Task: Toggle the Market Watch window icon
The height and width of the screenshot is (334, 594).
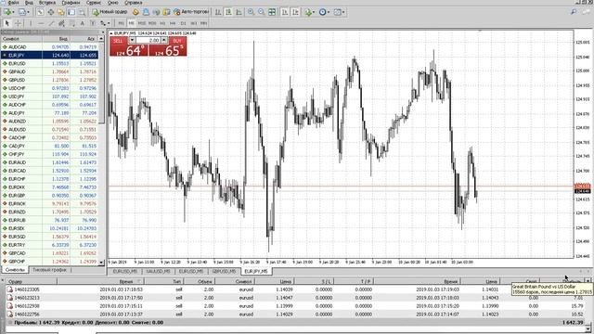Action: 40,12
